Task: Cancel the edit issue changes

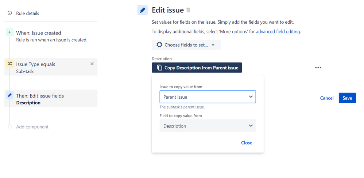Action: click(327, 98)
